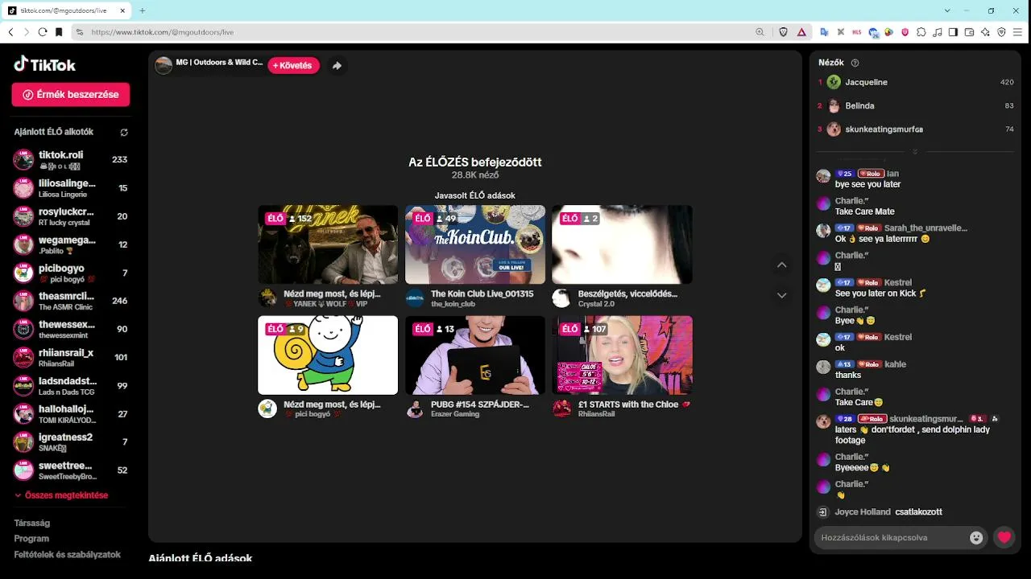
Task: Open the page zoom magnifier icon
Action: click(760, 32)
